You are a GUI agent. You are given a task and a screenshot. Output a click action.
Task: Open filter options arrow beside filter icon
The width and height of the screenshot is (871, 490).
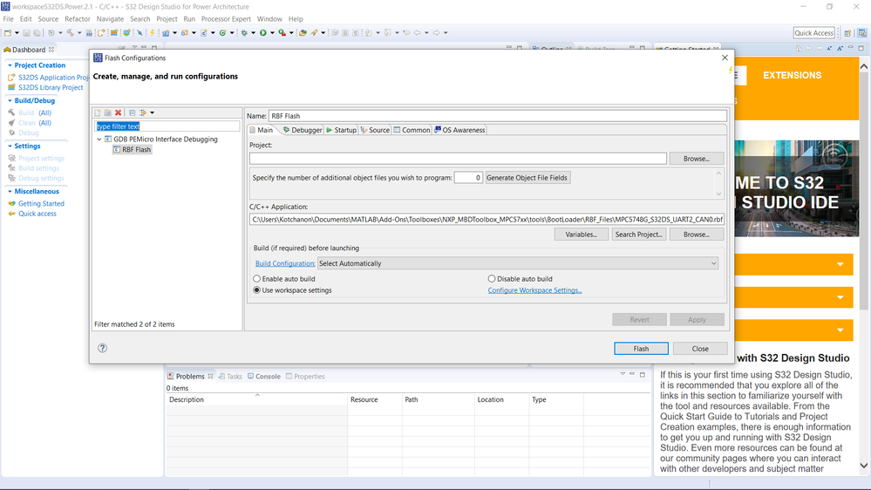(153, 112)
